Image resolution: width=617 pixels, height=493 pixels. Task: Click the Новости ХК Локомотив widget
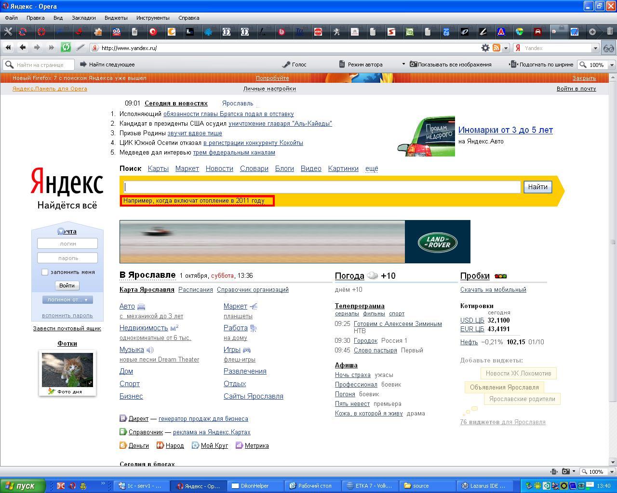[518, 373]
